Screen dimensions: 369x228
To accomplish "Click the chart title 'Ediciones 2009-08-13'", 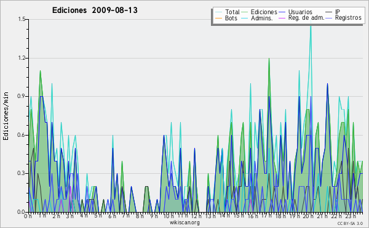I will click(95, 10).
